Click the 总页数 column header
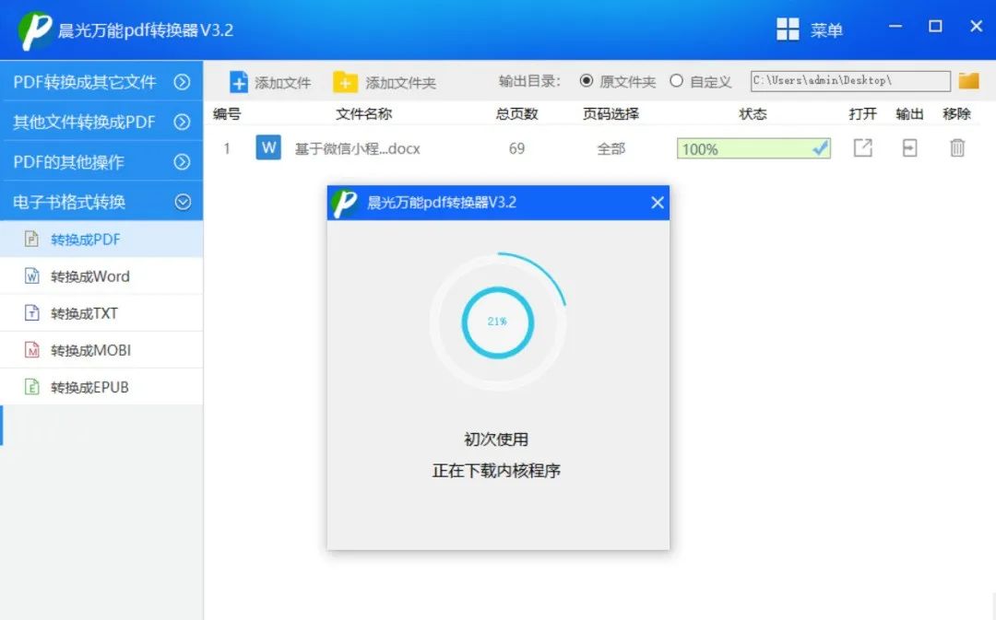The height and width of the screenshot is (620, 996). point(517,113)
